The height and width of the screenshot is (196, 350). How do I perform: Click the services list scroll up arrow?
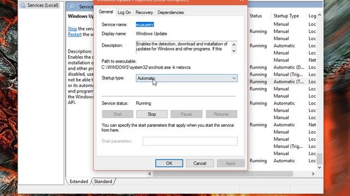click(319, 15)
